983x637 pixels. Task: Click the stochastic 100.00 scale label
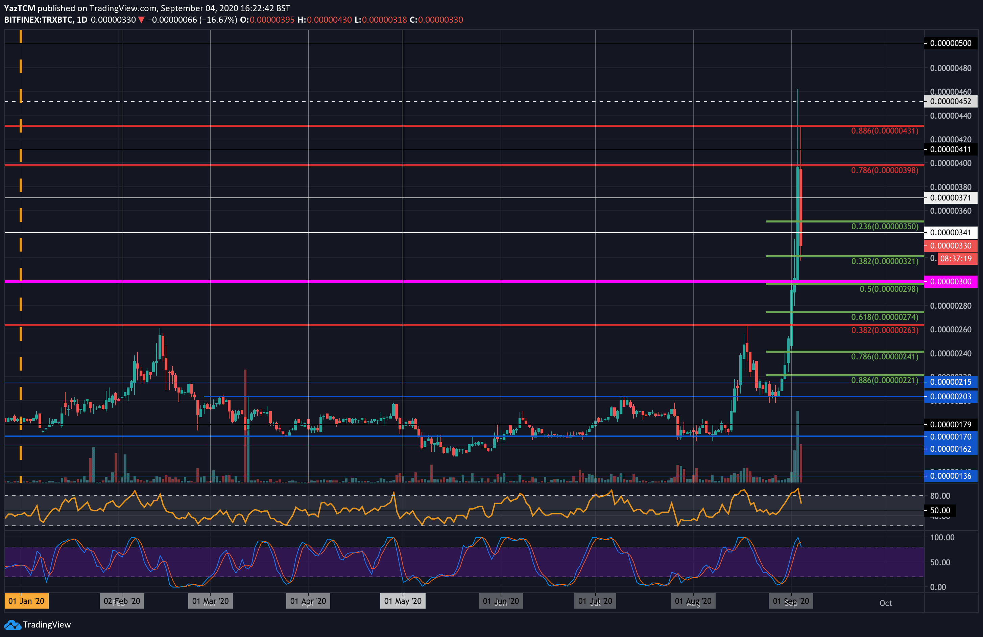point(942,538)
